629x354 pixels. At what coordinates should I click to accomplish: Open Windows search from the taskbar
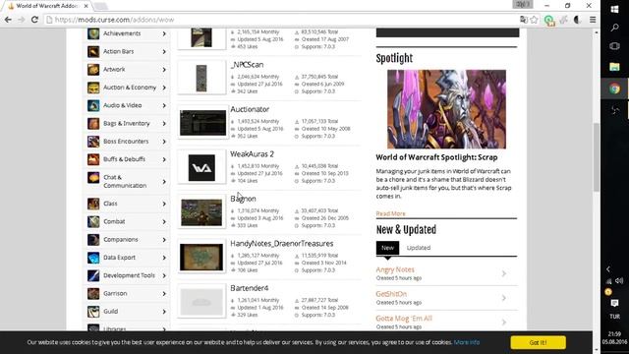coord(614,28)
